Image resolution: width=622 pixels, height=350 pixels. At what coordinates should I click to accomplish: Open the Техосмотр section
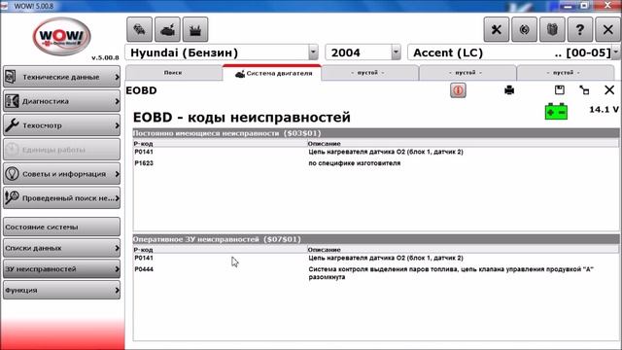(x=61, y=125)
